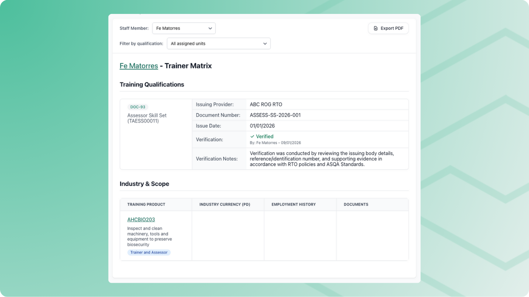The width and height of the screenshot is (529, 297).
Task: Click the Industry & Scope section heading
Action: 144,184
